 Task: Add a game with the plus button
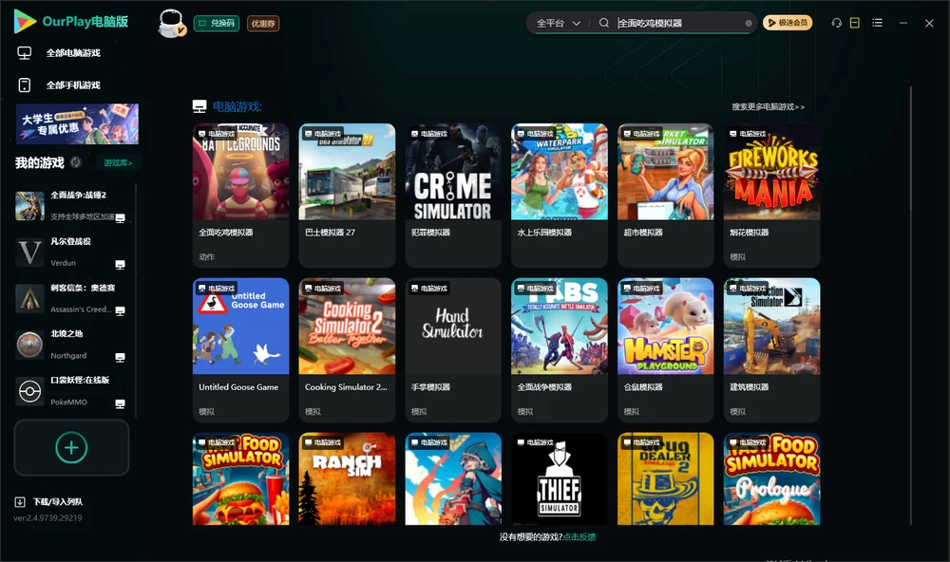pyautogui.click(x=71, y=448)
